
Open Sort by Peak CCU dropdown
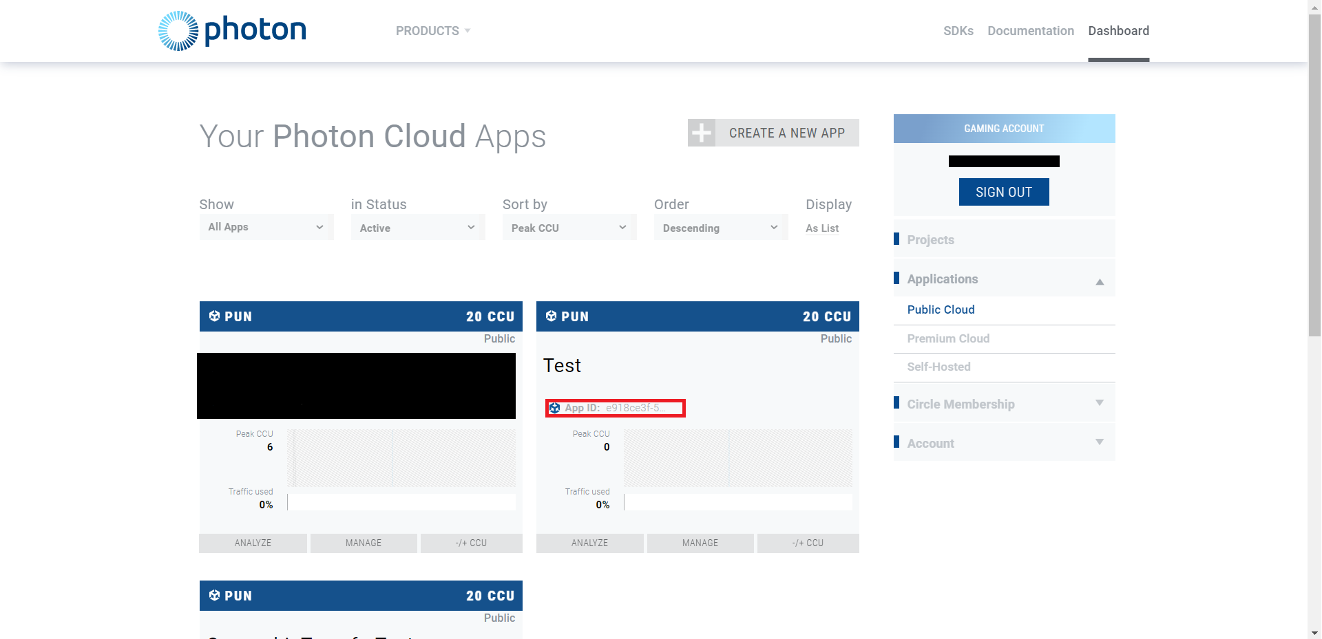569,228
